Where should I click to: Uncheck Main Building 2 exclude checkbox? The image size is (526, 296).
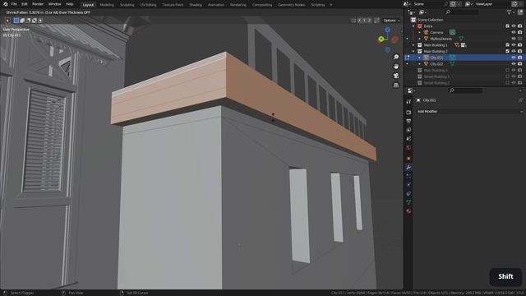pyautogui.click(x=507, y=51)
